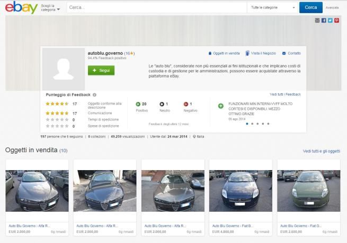The height and width of the screenshot is (243, 347).
Task: Click the green Segui button
Action: [x=101, y=70]
